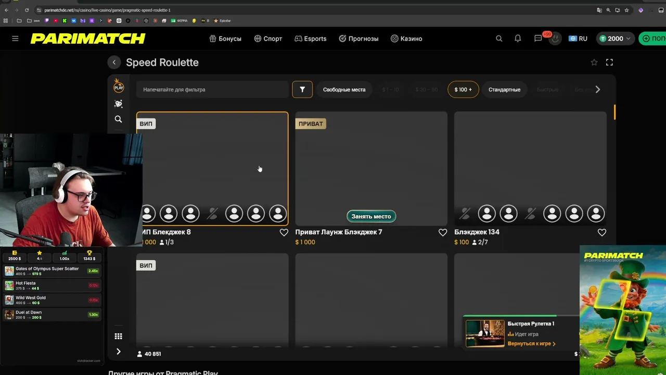
Task: Bookmark this page with the star
Action: [626, 10]
